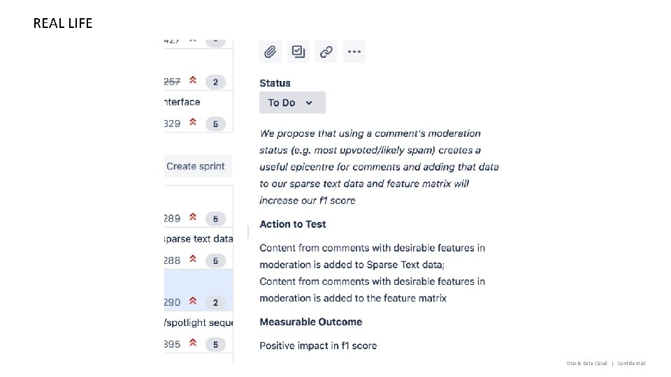Click story points badge on issue 290
Viewport: 671px width, 377px height.
click(x=215, y=302)
